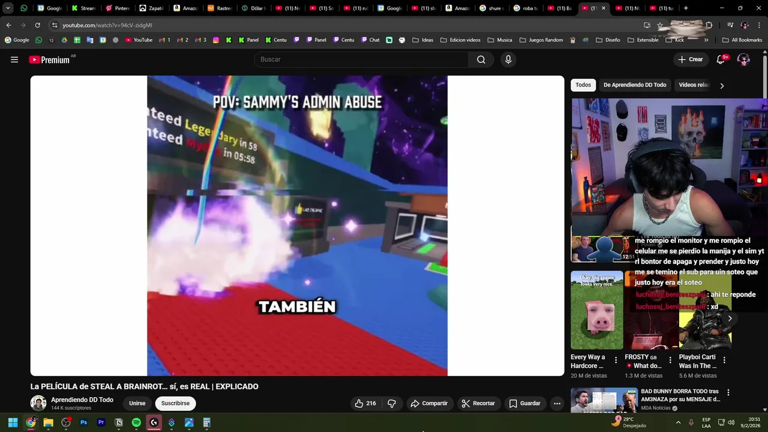Open the Every Way a Hardcore thumbnail

tap(597, 310)
